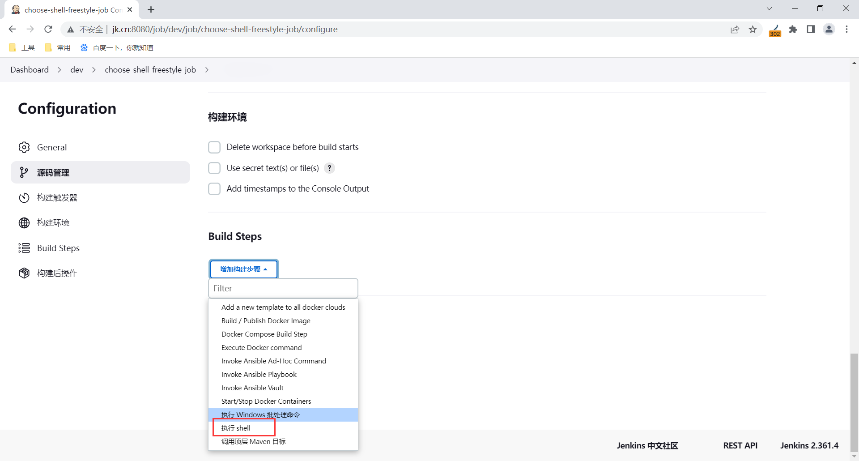Choose 执行 shell build step
The image size is (859, 461).
tap(283, 428)
